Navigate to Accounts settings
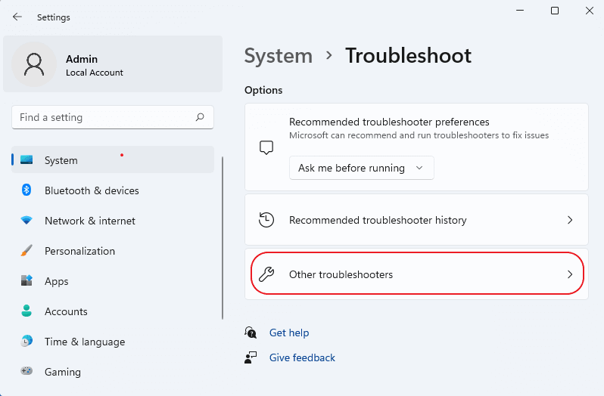 pos(113,311)
